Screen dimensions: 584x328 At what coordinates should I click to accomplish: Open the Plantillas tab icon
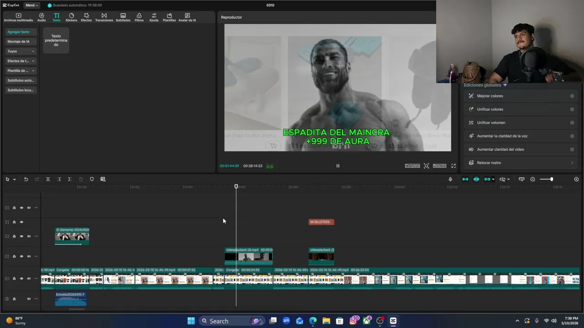169,17
